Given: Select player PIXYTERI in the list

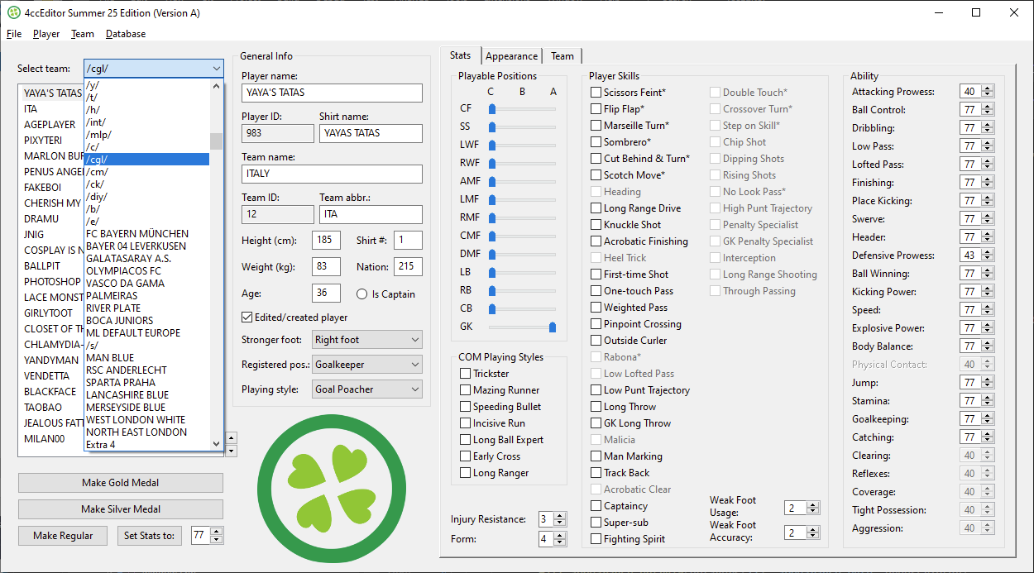Looking at the screenshot, I should (43, 141).
